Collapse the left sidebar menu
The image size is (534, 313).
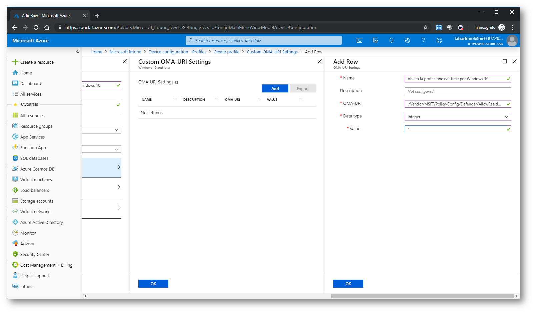coord(78,52)
